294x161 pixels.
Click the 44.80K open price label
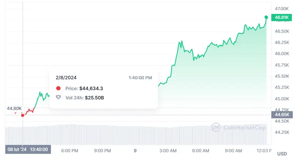[14, 109]
